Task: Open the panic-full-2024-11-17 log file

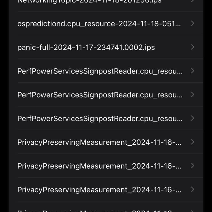Action: click(x=86, y=47)
